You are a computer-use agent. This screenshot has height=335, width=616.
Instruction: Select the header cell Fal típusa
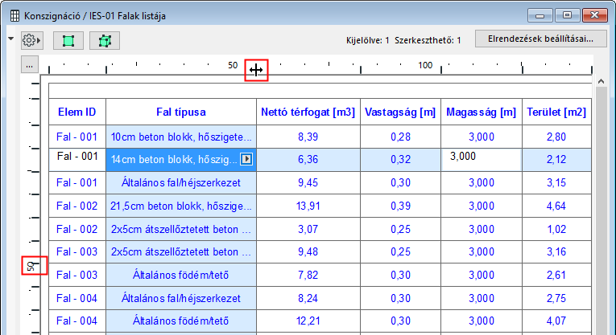point(181,112)
